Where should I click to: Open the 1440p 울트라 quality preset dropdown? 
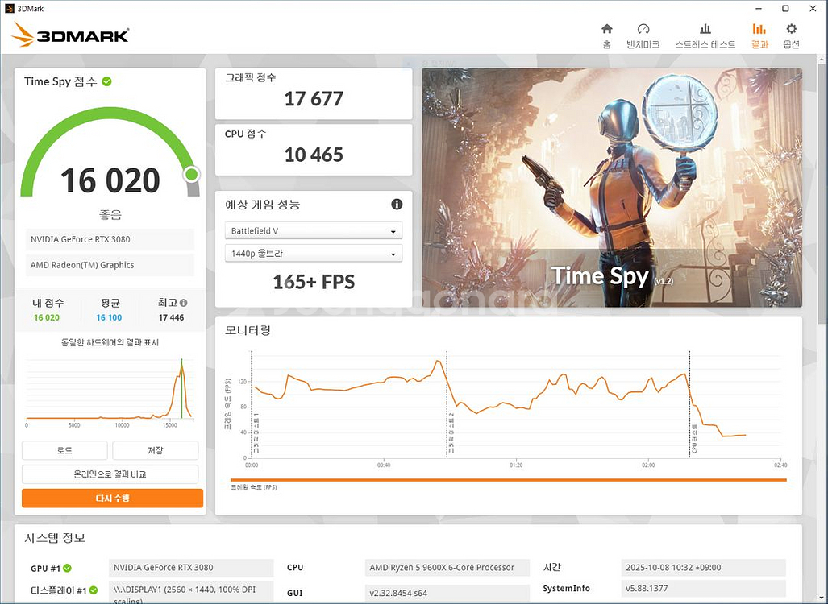point(313,253)
